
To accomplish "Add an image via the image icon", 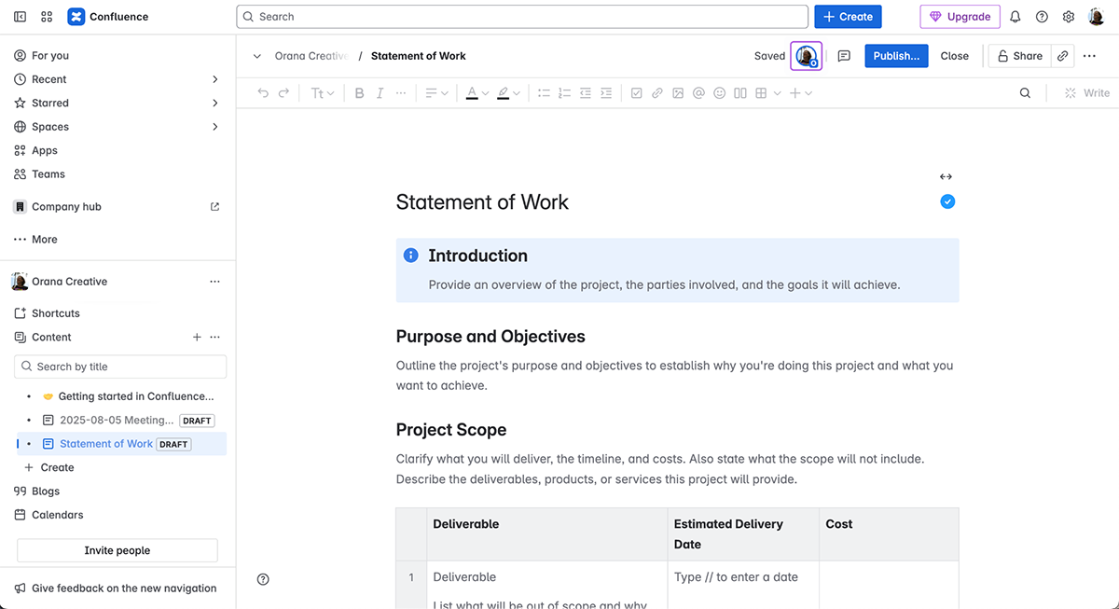I will click(678, 92).
